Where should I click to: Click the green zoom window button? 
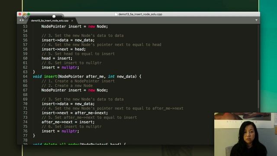point(29,14)
